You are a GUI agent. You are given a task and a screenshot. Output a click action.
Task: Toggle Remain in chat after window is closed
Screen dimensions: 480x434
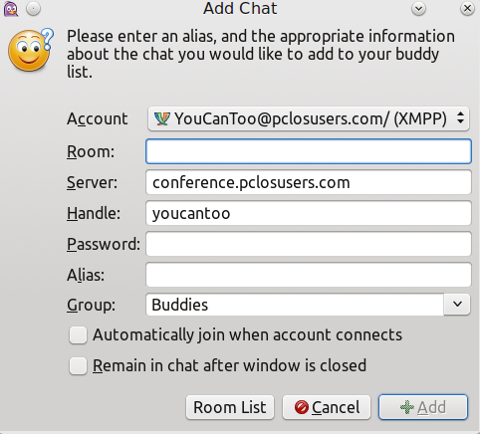(78, 365)
